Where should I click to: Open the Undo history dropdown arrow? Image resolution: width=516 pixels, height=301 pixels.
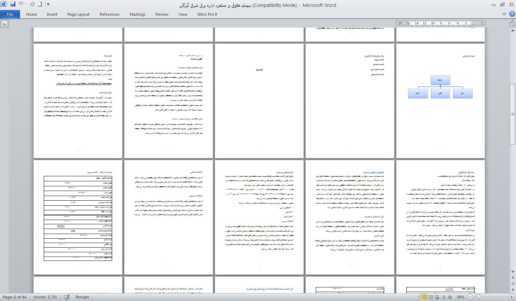pos(26,5)
